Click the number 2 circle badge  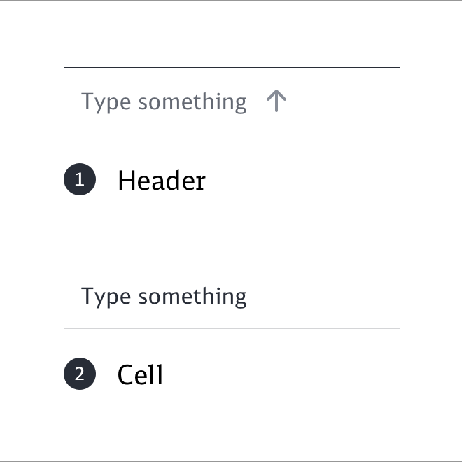coord(80,374)
